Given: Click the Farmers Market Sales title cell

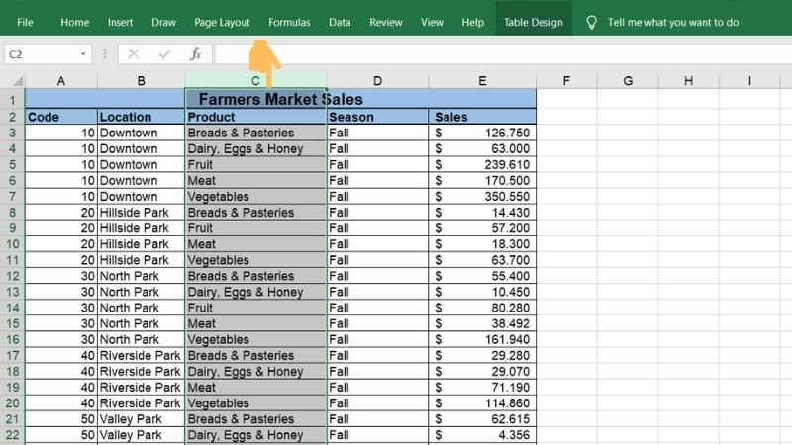Looking at the screenshot, I should (280, 99).
